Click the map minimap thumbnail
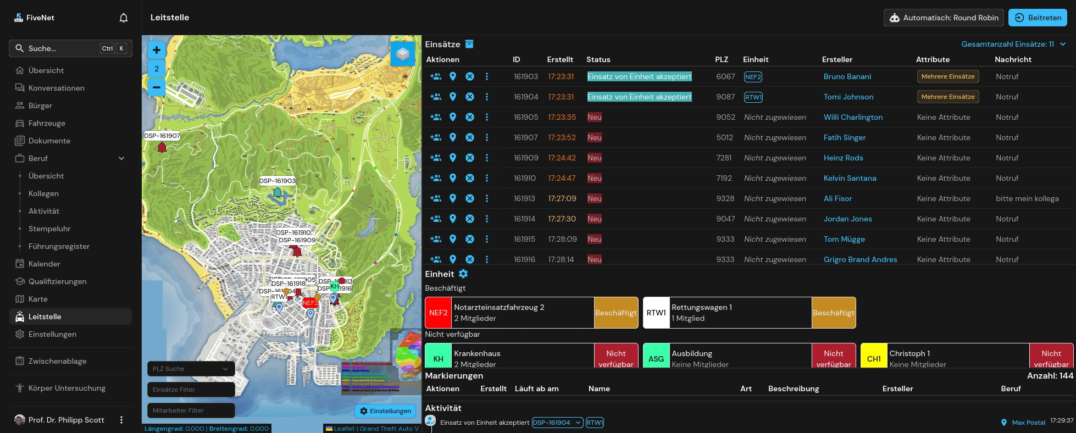Viewport: 1076px width, 433px height. pyautogui.click(x=406, y=354)
